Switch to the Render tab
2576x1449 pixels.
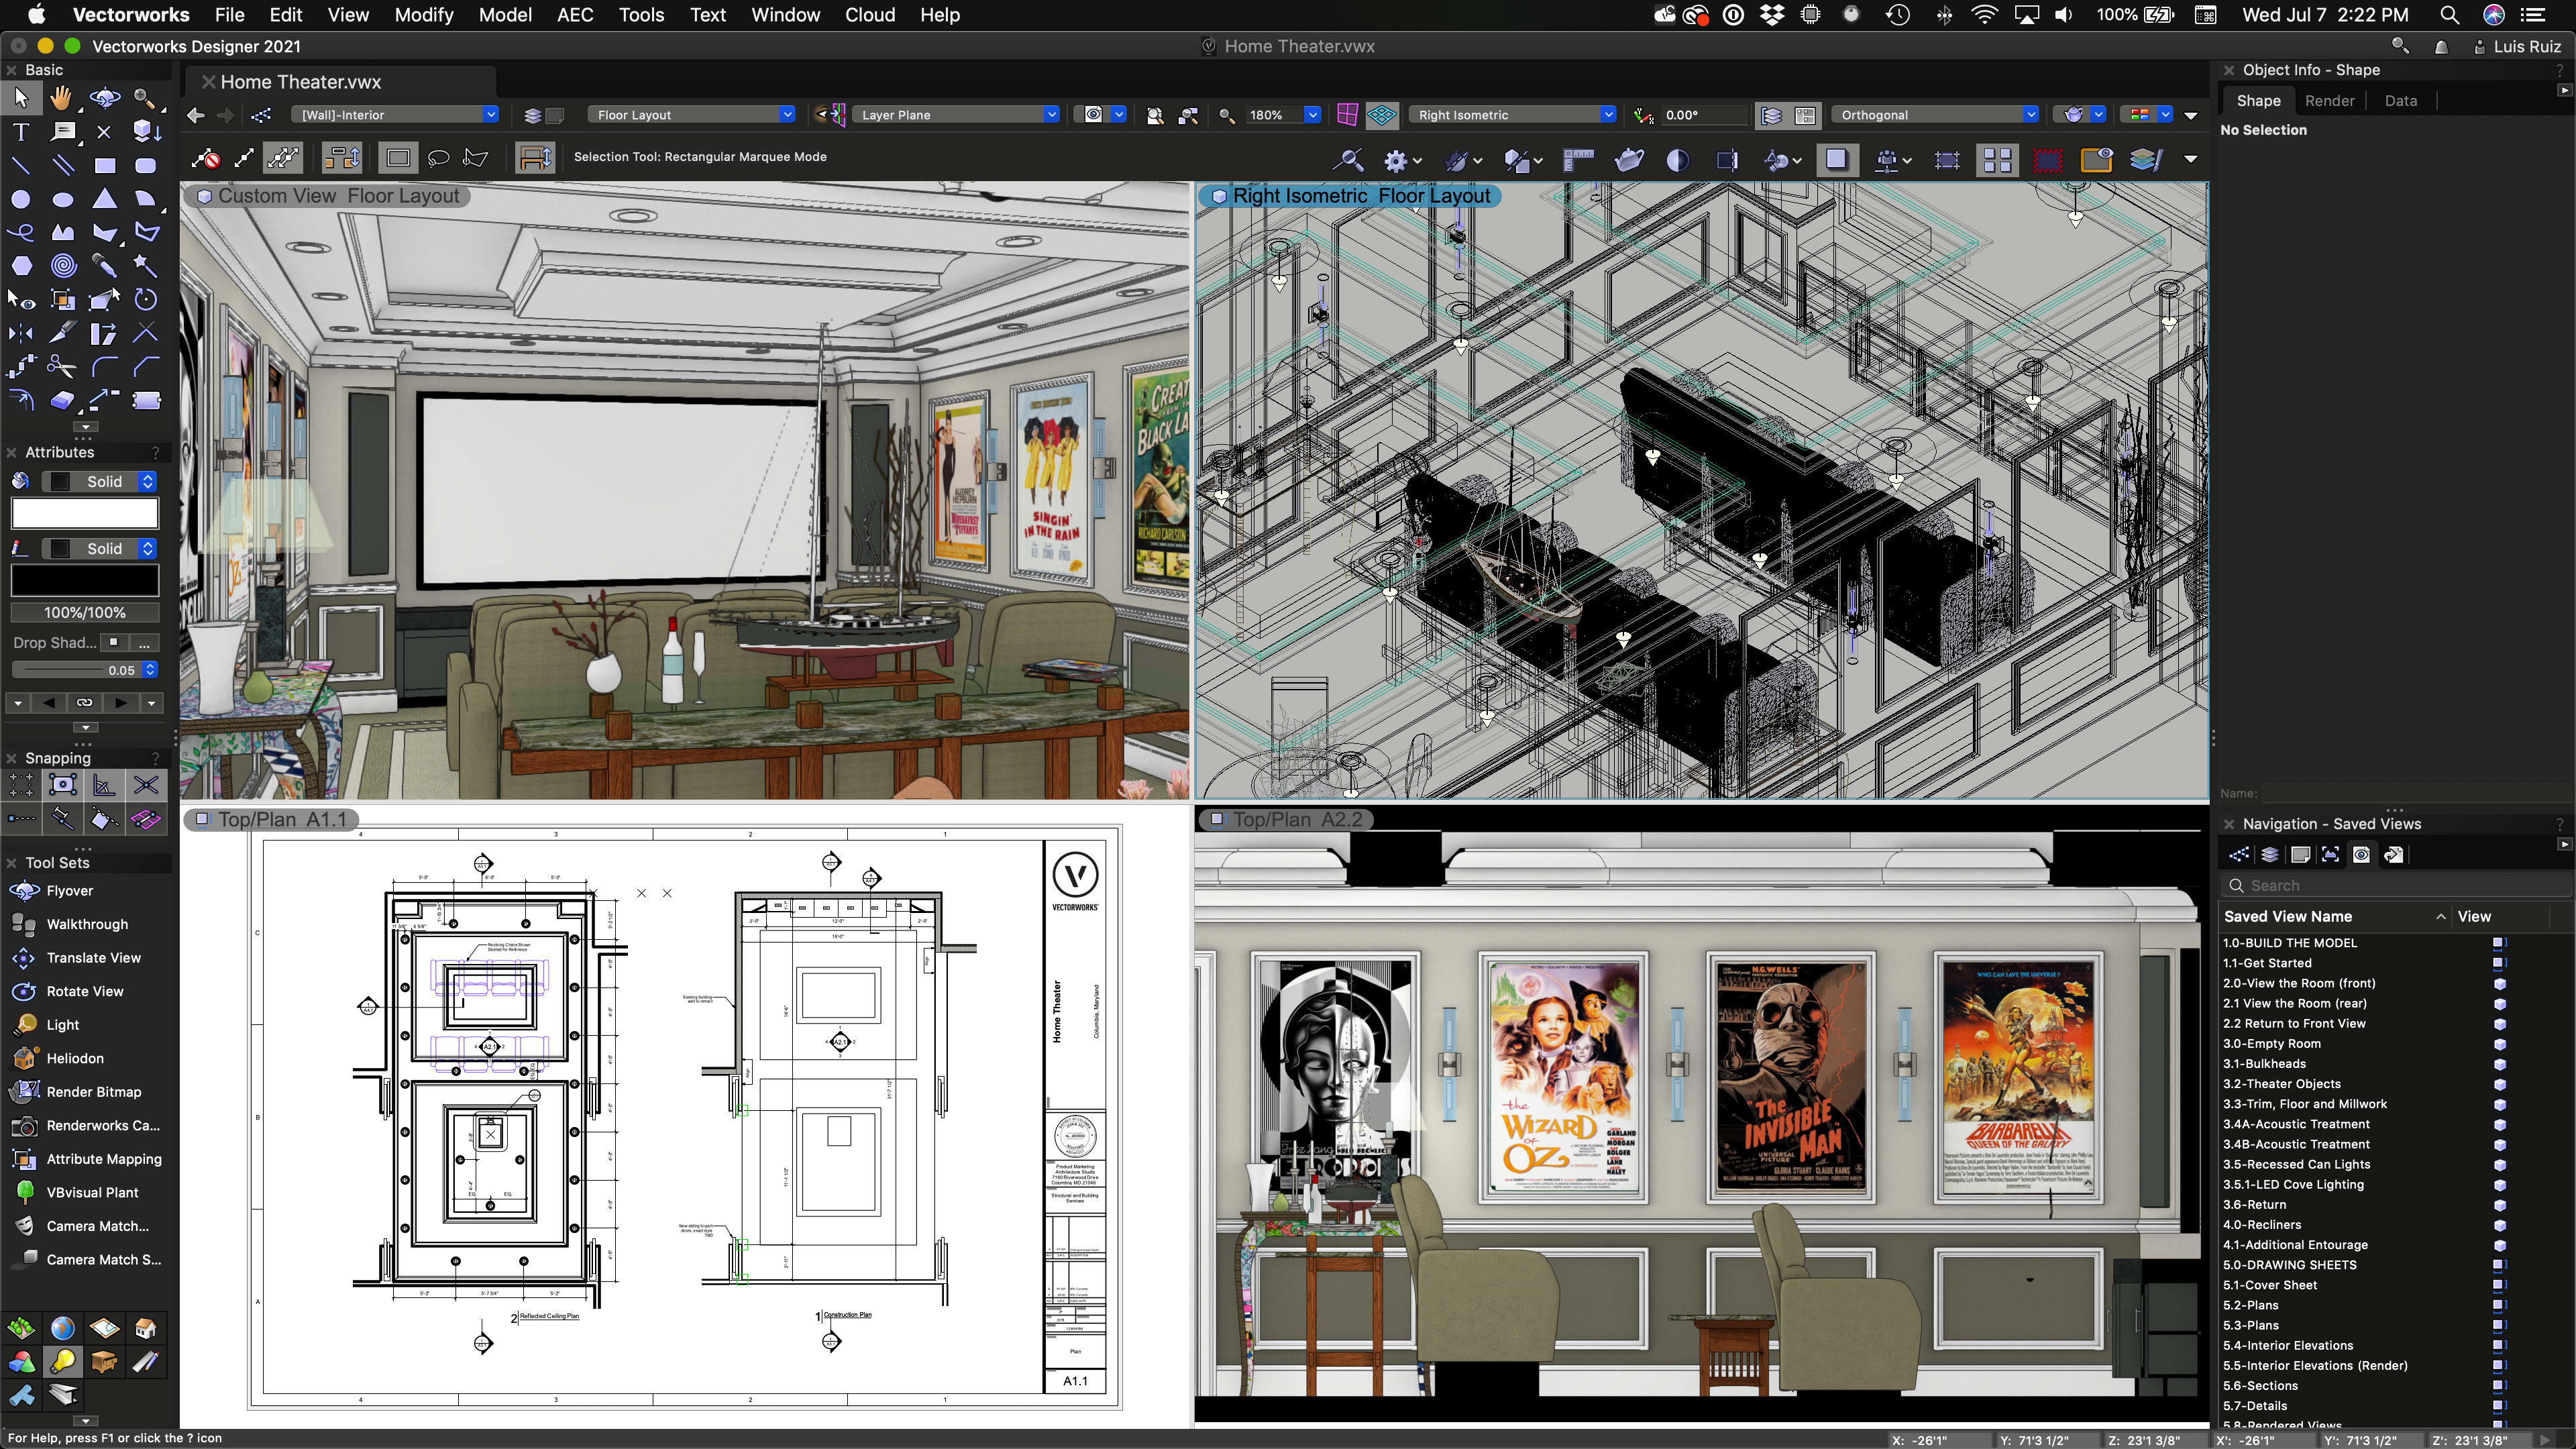coord(2329,101)
